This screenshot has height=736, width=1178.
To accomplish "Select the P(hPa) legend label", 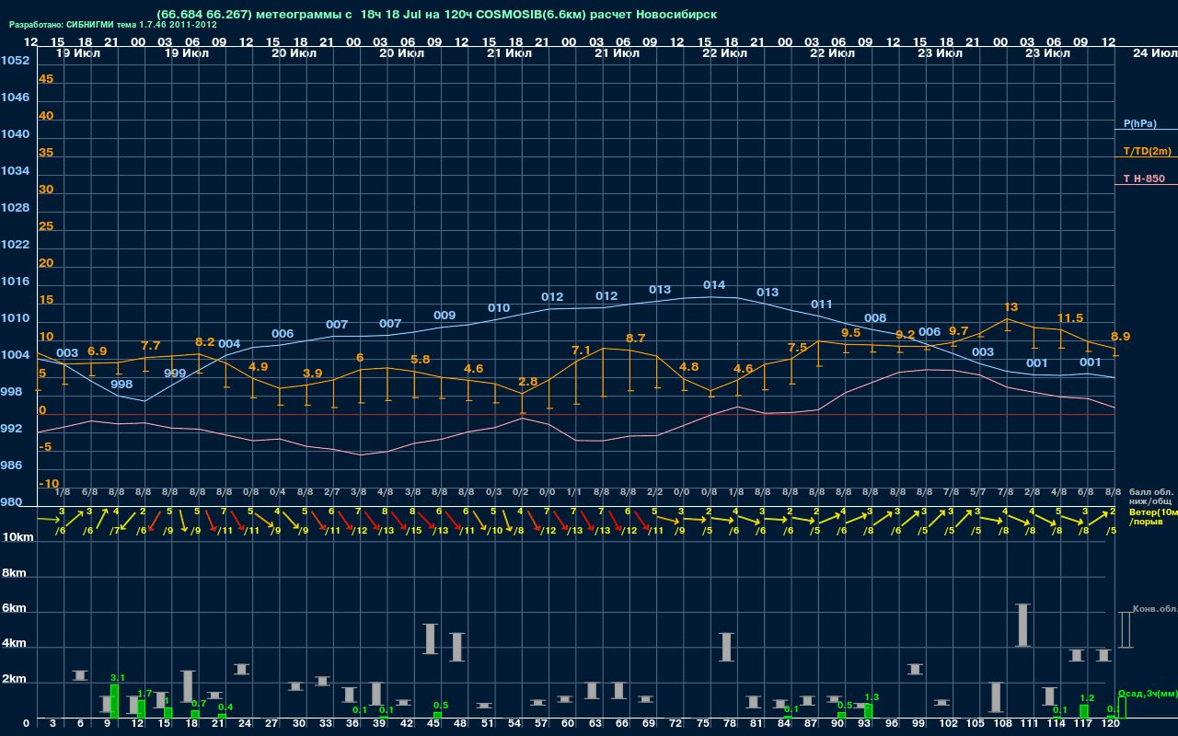I will (1140, 123).
